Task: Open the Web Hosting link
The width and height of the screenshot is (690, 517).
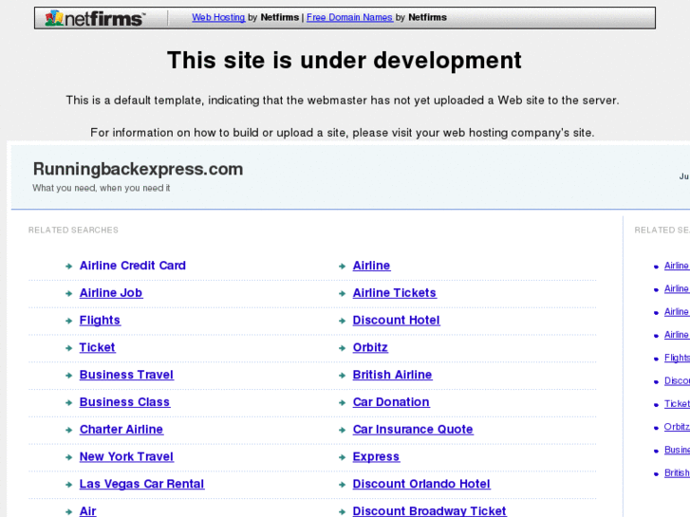Action: 218,17
